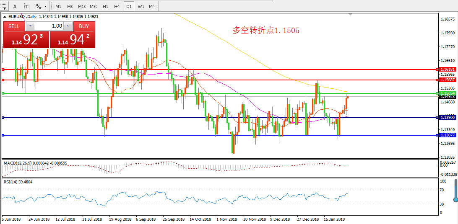Screen dimensions: 458x224
Task: Collapse one-click trading panel via triangle icon
Action: click(x=5, y=17)
